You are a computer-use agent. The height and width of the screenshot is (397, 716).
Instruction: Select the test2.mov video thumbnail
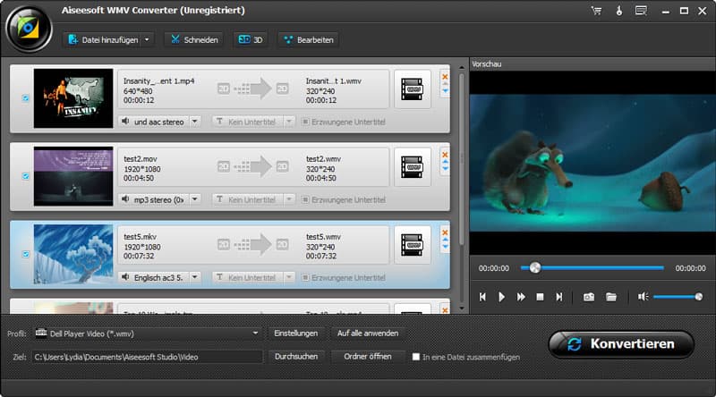[73, 176]
